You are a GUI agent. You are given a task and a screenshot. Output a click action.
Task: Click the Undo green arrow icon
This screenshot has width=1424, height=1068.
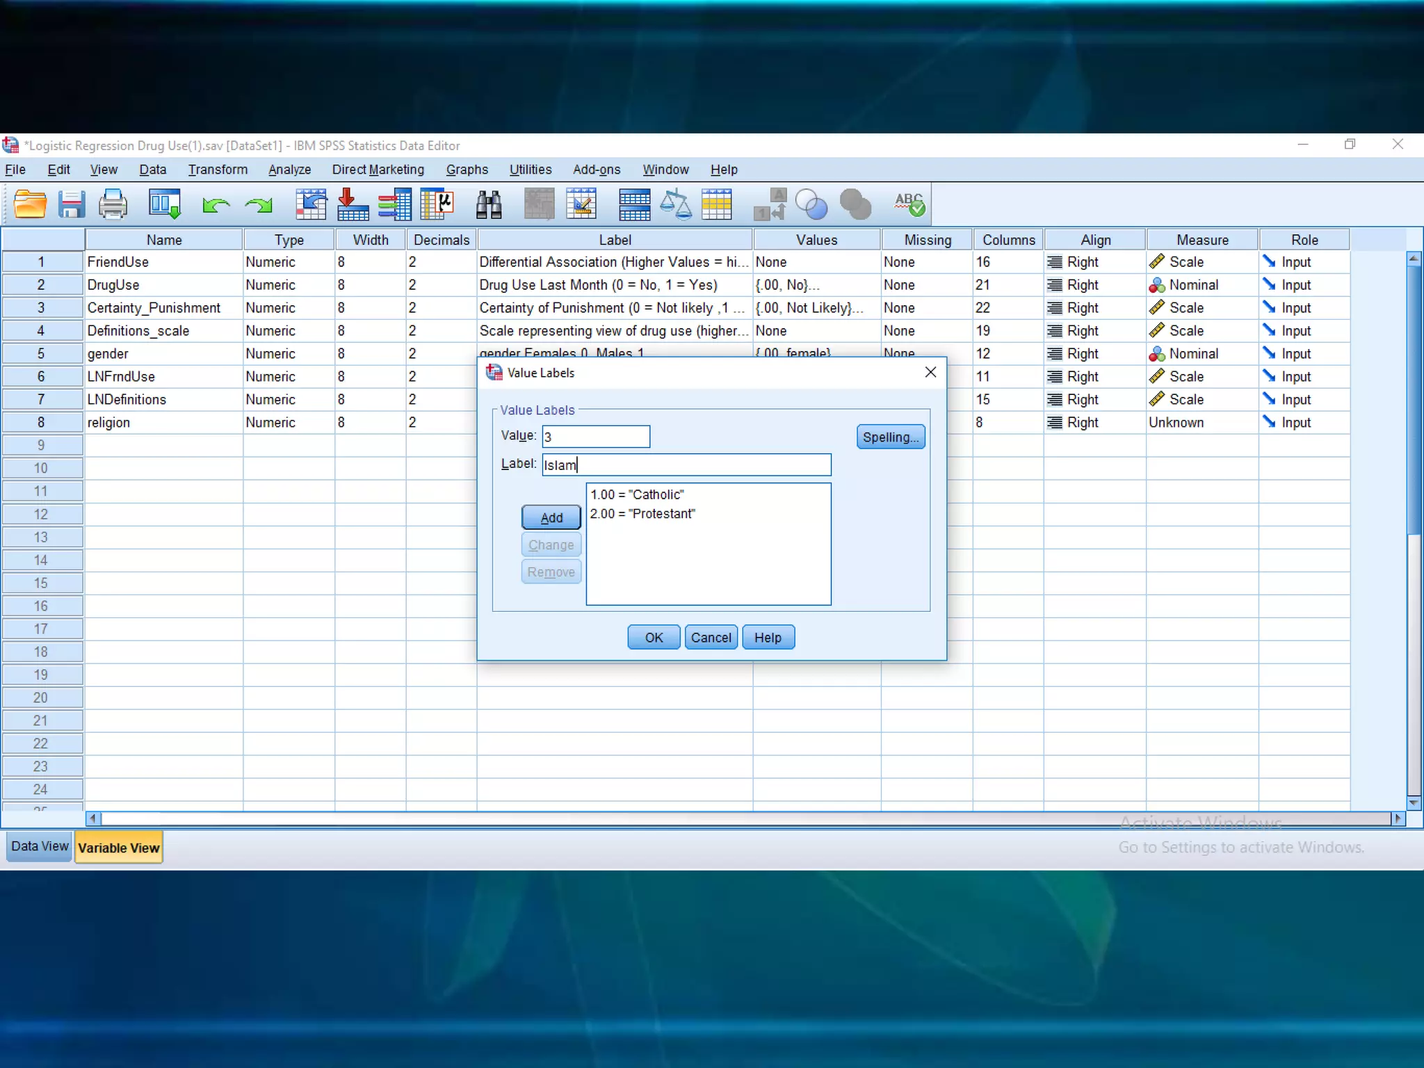click(x=216, y=204)
